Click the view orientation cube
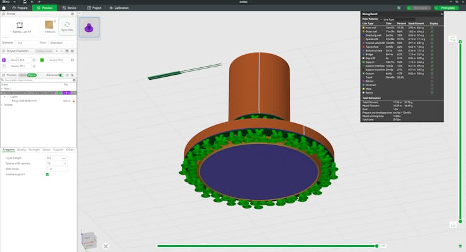466x252 pixels. pos(89,239)
